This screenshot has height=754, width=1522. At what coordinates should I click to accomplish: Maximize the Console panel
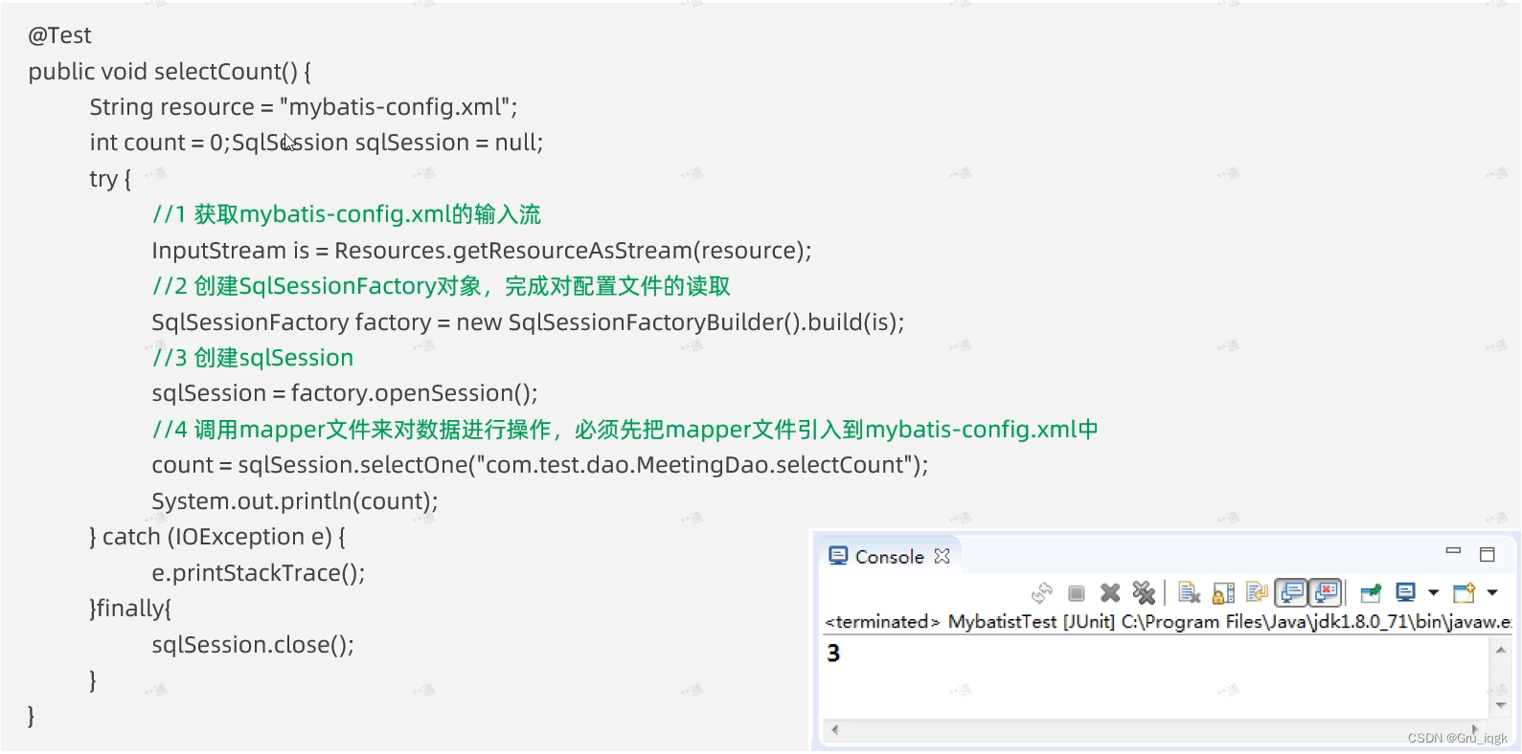[x=1488, y=554]
